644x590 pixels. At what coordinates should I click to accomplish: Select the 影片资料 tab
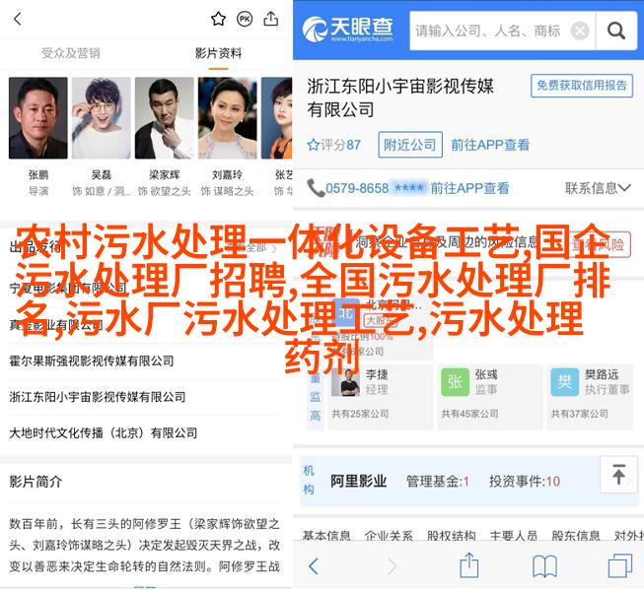[218, 53]
